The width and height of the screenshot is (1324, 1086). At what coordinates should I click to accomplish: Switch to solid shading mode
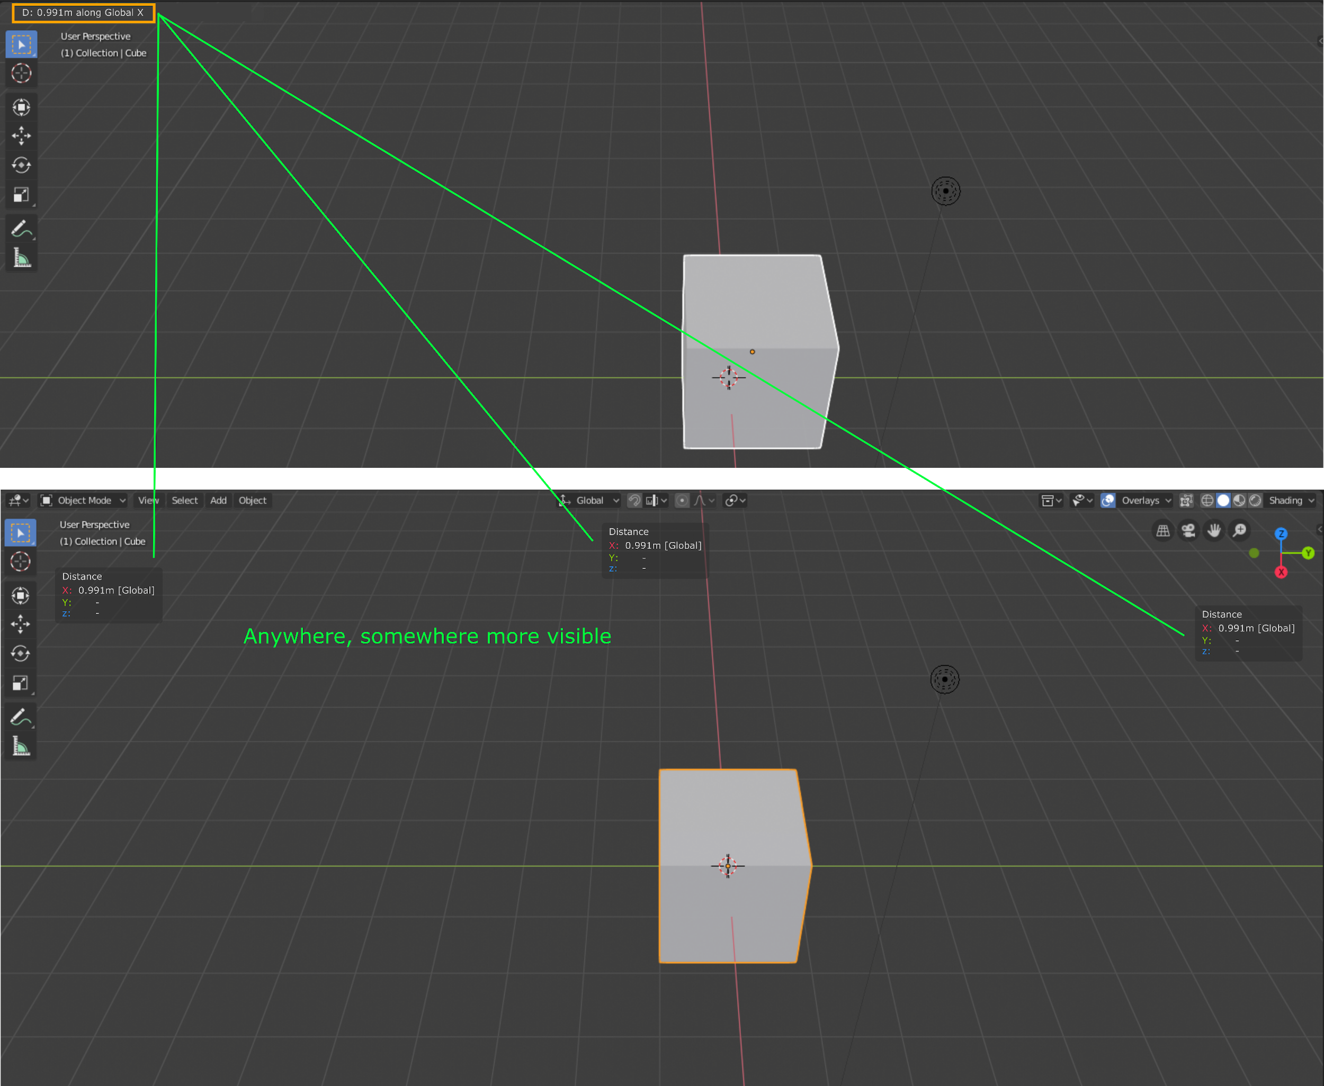click(1223, 501)
